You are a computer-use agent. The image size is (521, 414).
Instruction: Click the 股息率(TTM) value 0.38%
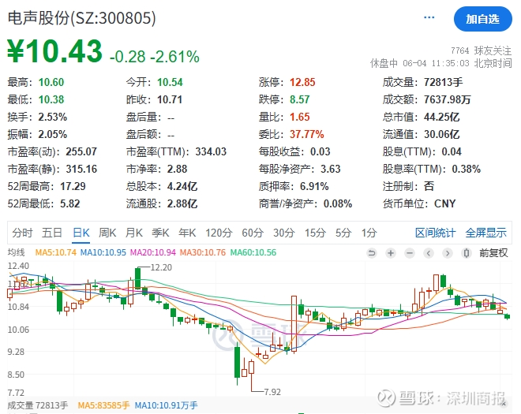coord(467,169)
